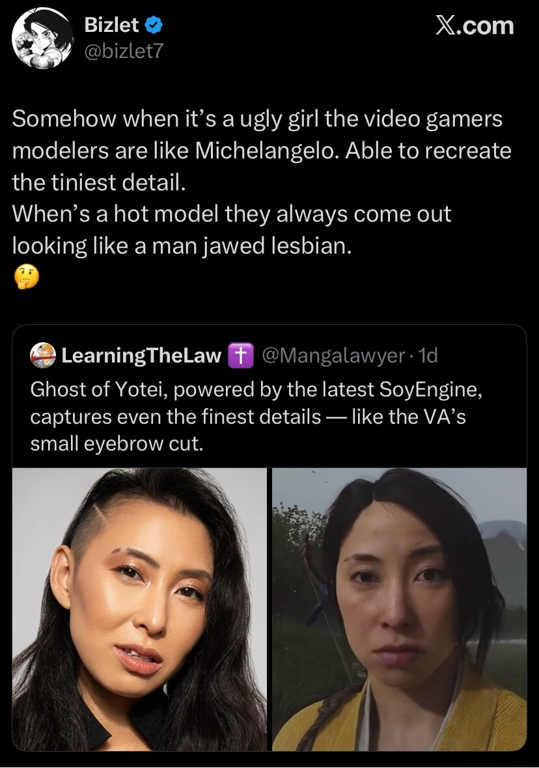
Task: Click the line "the tiniest detail."
Action: (100, 183)
